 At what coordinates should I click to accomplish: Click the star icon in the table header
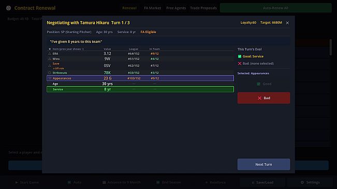pos(50,49)
